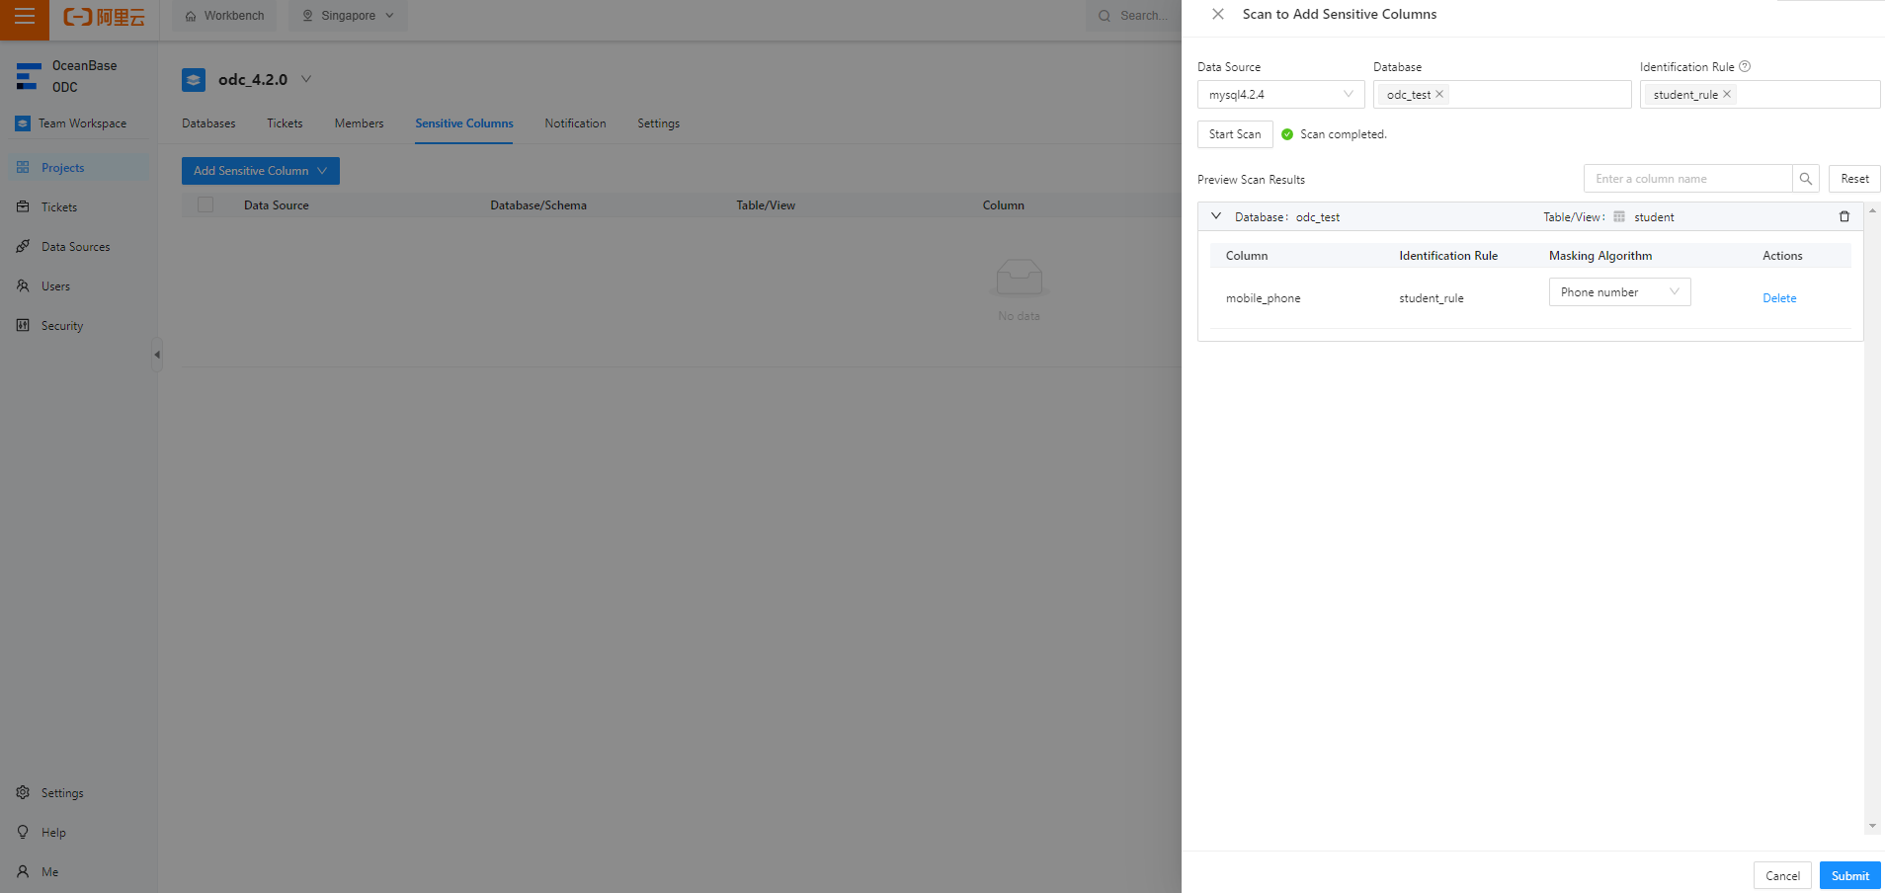Click the Team Workspace label
This screenshot has width=1885, height=893.
(x=82, y=123)
